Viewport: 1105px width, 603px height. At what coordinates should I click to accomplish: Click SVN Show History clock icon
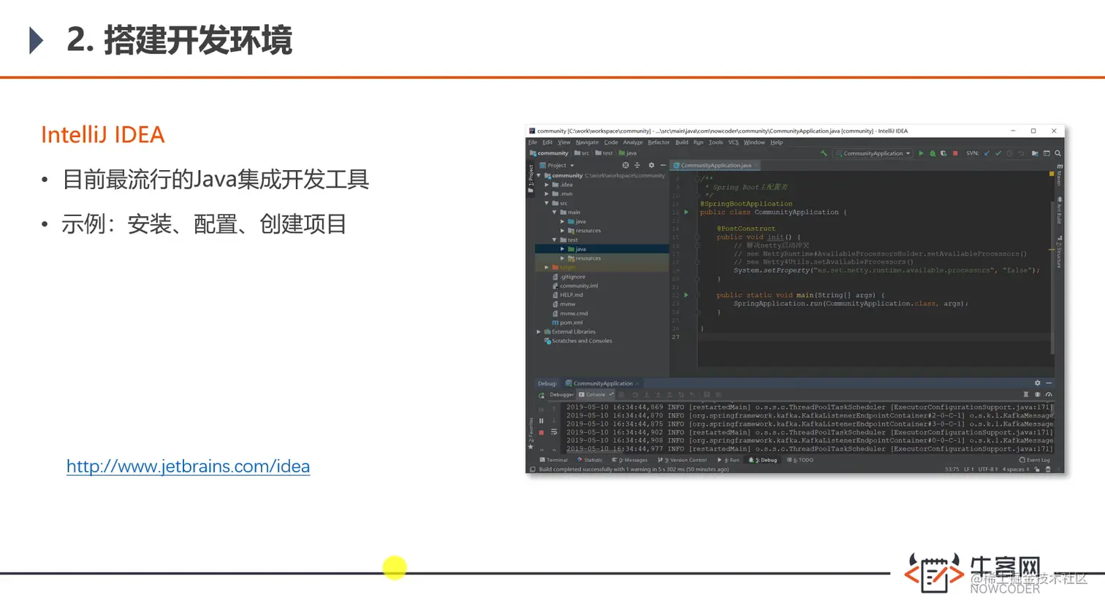pos(1009,153)
